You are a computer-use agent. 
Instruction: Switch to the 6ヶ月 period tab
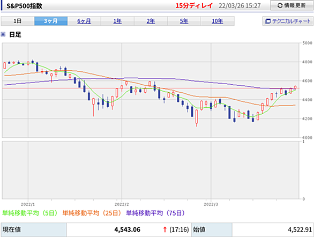[84, 21]
